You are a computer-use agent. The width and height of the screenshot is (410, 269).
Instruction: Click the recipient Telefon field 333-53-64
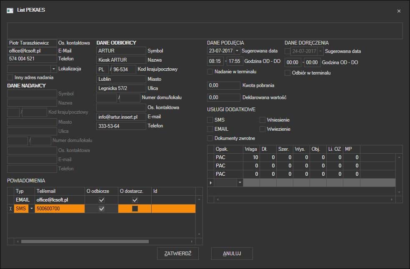121,126
